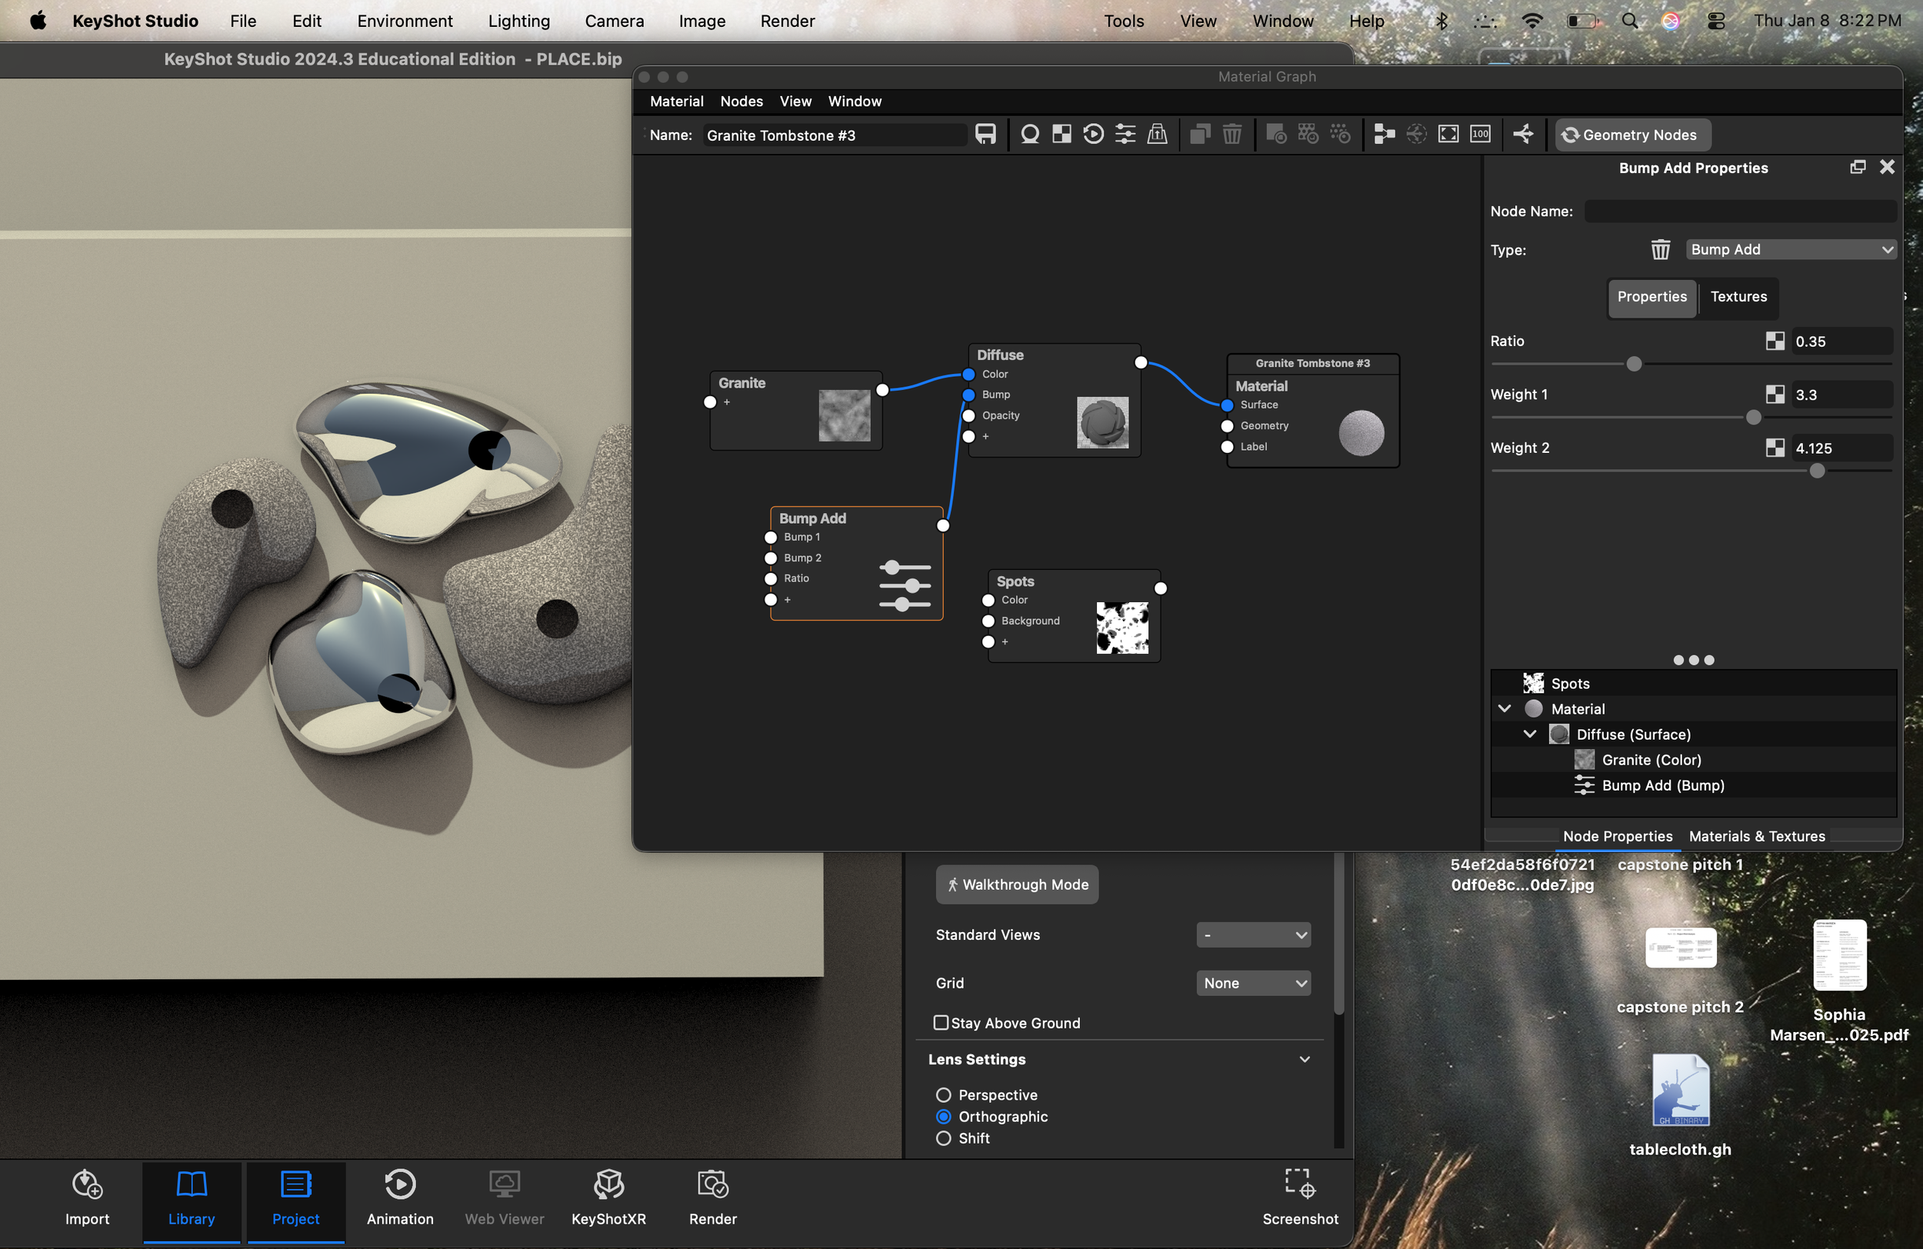Enable Stay Above Ground checkbox
Screen dimensions: 1923x1249
point(942,1023)
